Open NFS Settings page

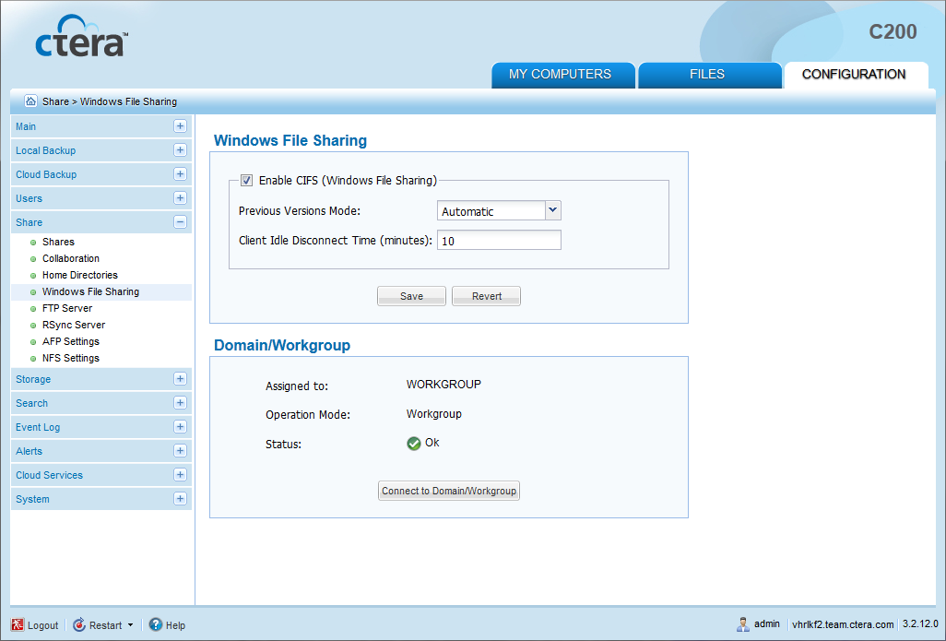pyautogui.click(x=71, y=358)
